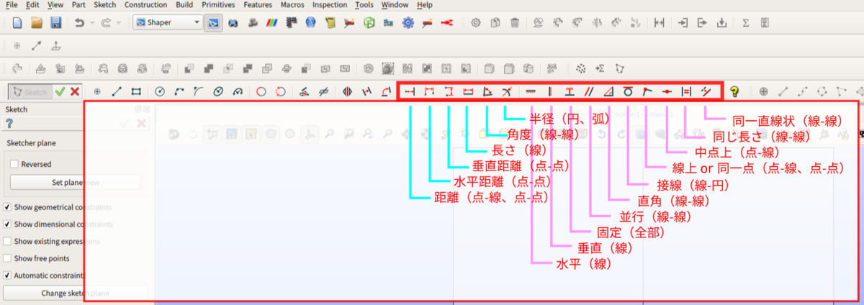864x305 pixels.
Task: Open the Inspection menu
Action: tap(330, 4)
